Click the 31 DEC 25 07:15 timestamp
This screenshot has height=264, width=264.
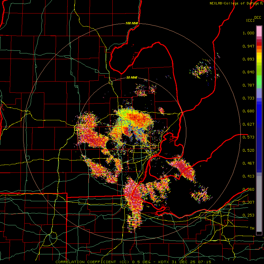[x=191, y=262]
